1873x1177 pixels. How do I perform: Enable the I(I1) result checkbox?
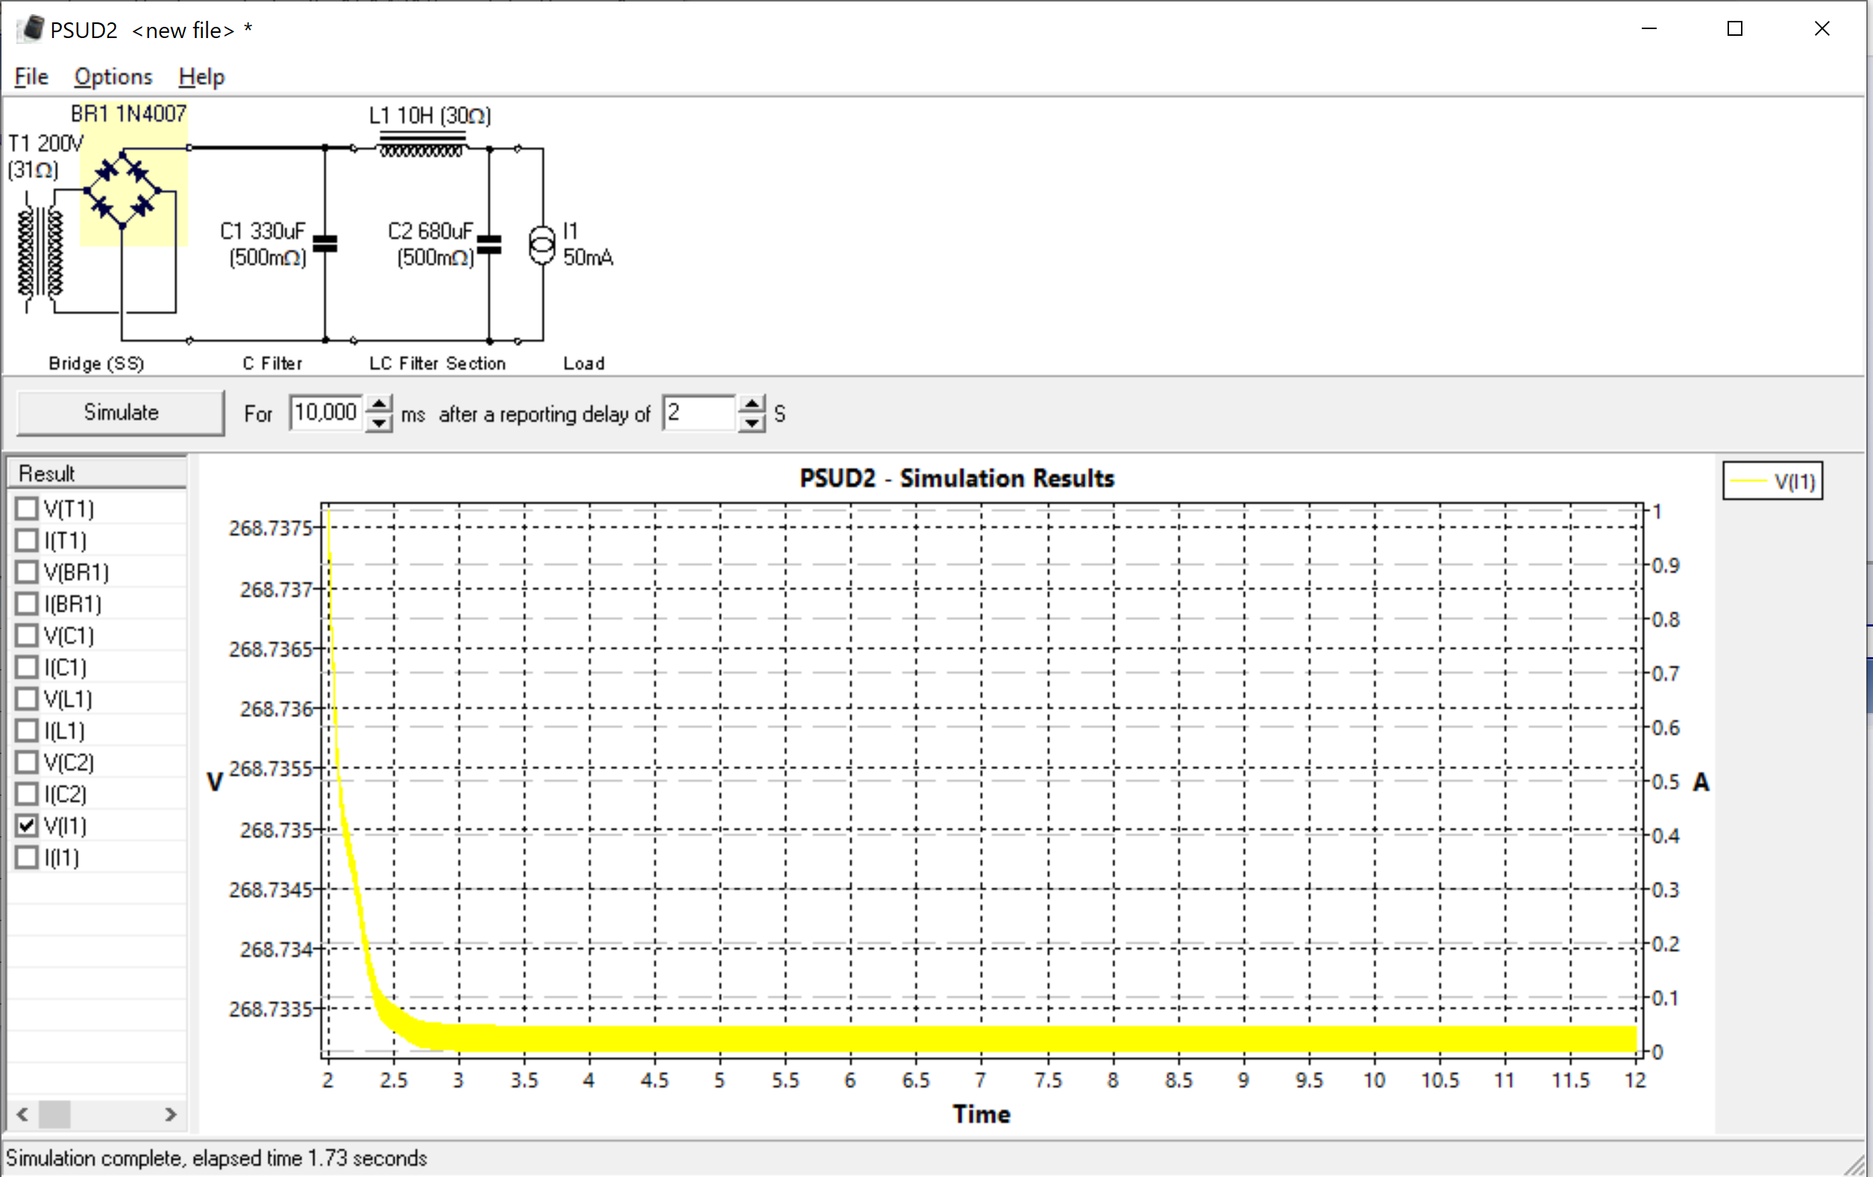(x=26, y=857)
